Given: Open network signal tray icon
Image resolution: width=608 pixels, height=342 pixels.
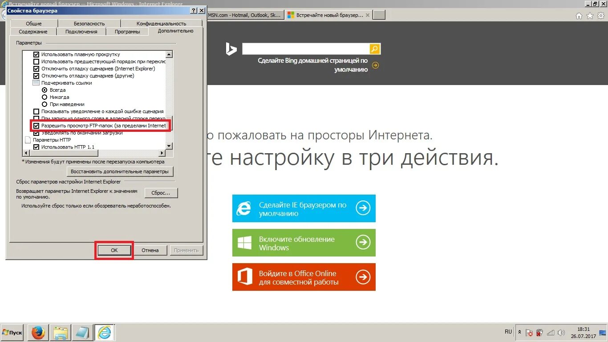Looking at the screenshot, I should click(551, 333).
